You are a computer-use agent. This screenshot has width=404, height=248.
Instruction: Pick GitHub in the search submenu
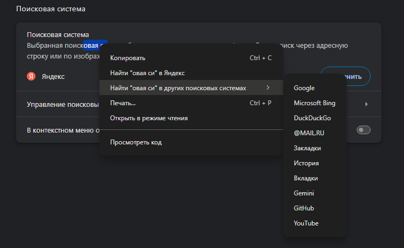point(304,208)
